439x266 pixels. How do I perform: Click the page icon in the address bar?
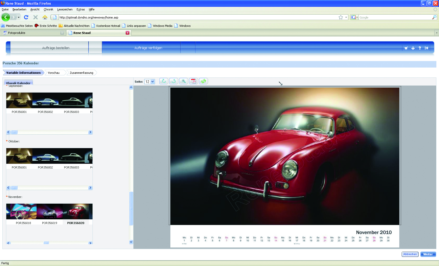55,17
